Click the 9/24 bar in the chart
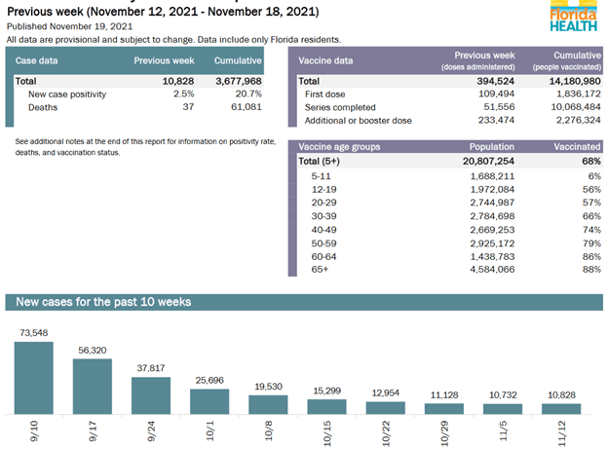This screenshot has height=449, width=608. (151, 393)
